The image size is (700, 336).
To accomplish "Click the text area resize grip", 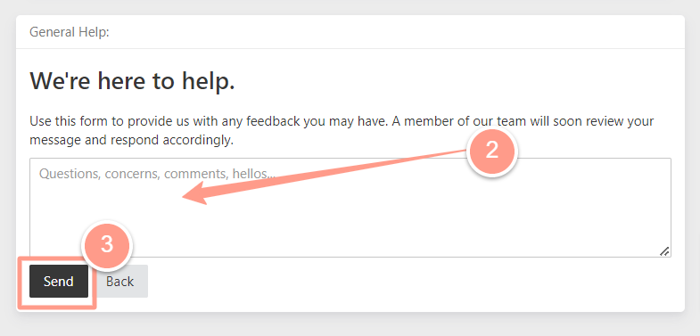I will click(664, 251).
